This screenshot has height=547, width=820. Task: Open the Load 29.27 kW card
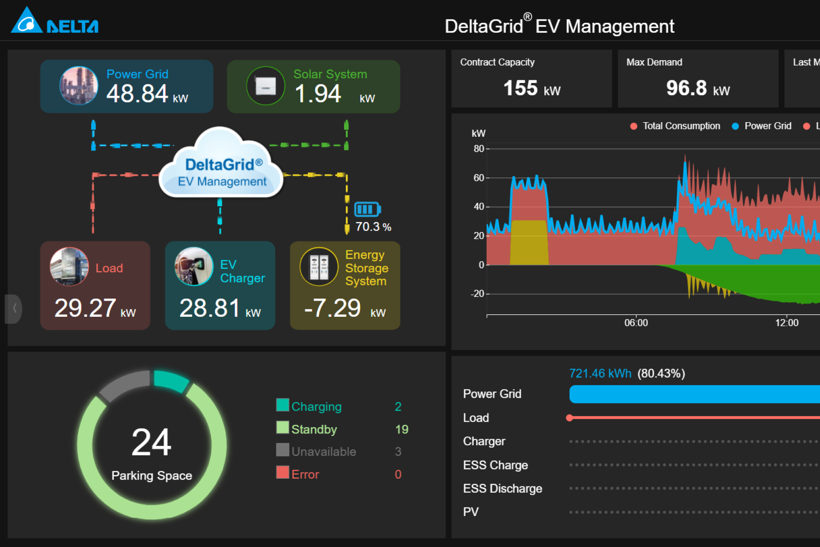[x=95, y=285]
